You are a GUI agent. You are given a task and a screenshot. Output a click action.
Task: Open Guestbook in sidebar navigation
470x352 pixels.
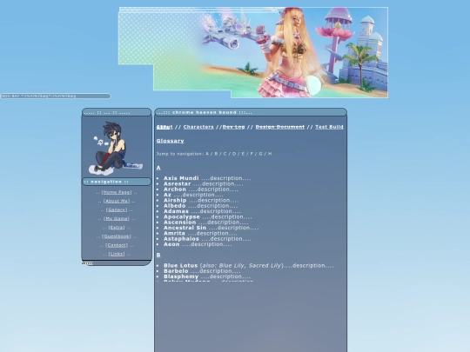coord(117,236)
